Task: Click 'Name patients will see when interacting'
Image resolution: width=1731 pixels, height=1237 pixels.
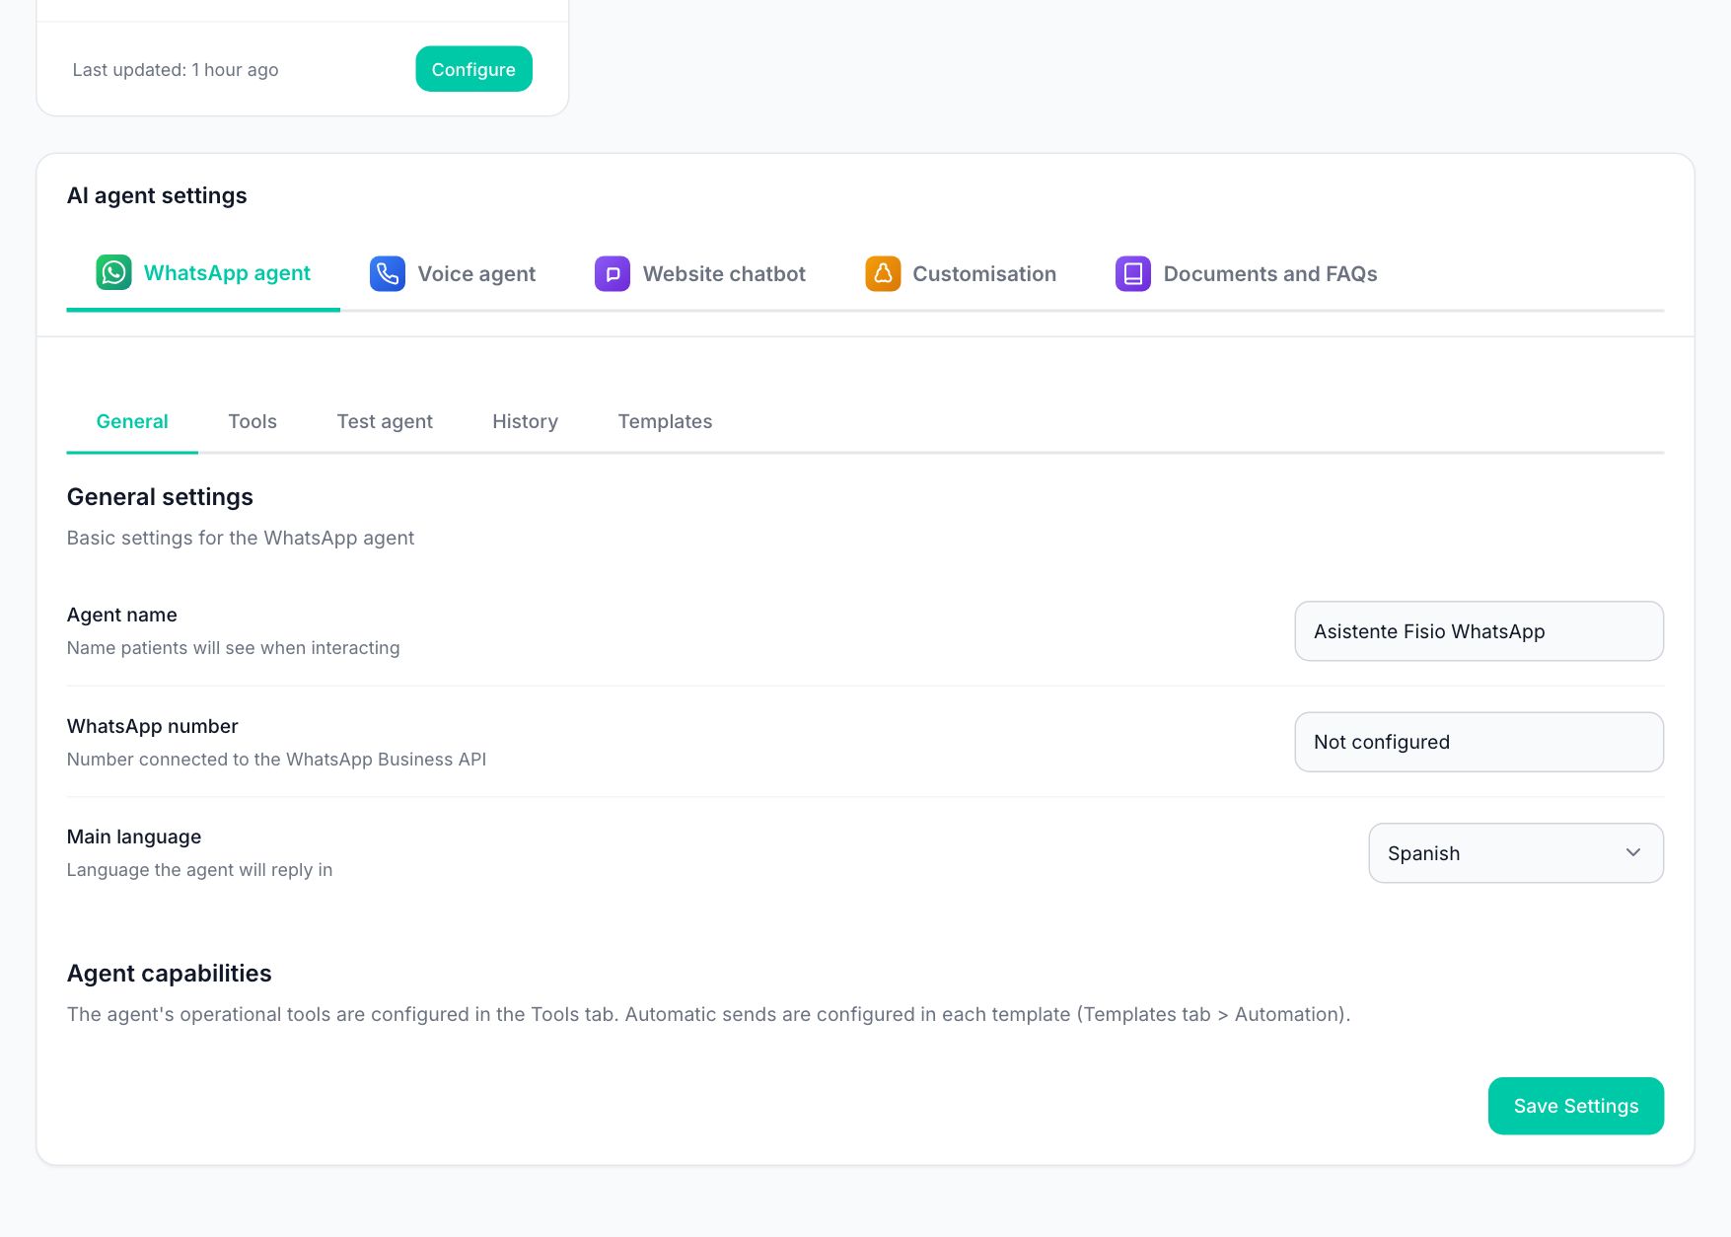Action: pos(234,648)
